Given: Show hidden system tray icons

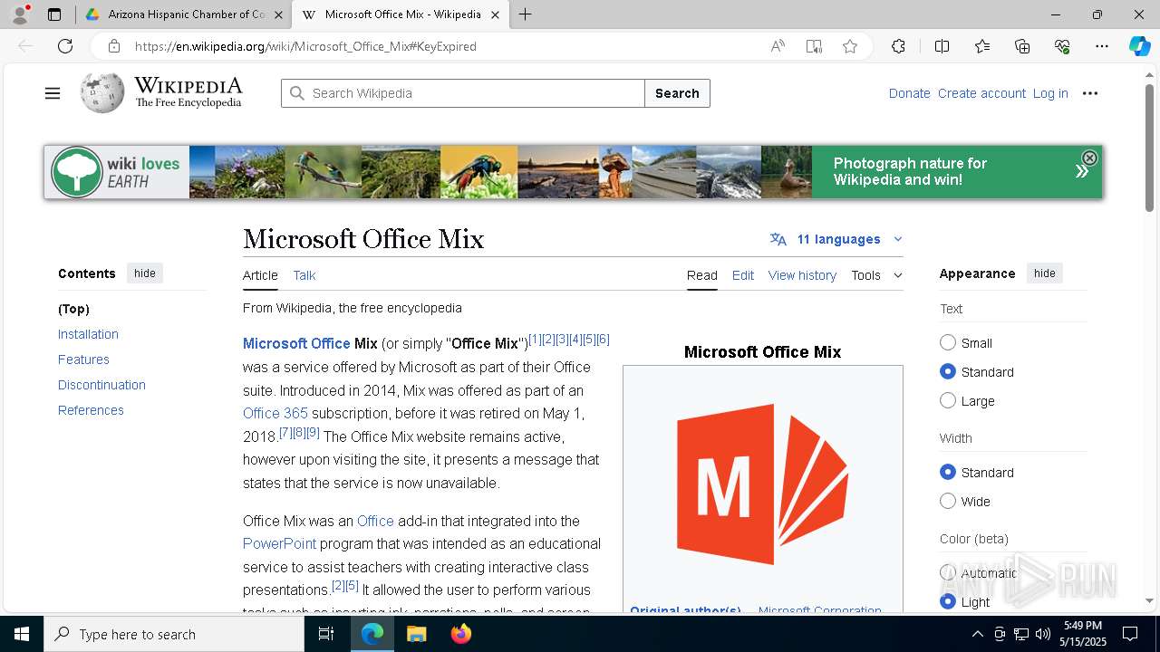Looking at the screenshot, I should pos(977,634).
